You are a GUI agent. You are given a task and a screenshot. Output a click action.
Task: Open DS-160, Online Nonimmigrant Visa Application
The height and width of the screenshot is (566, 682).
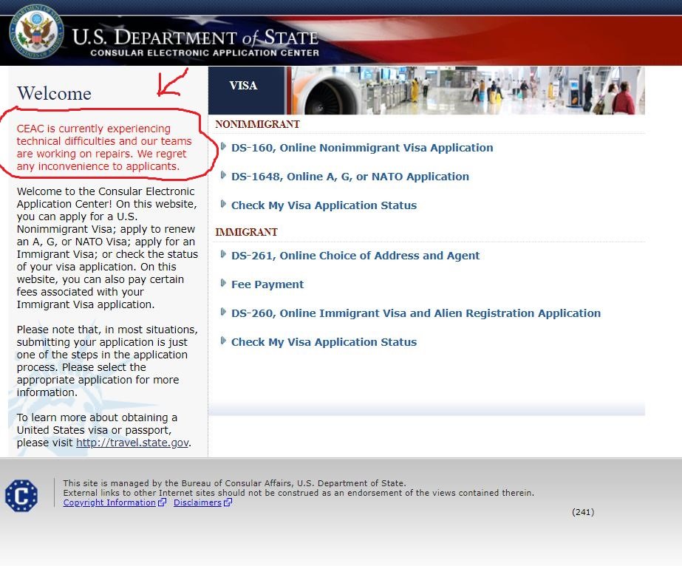click(362, 148)
